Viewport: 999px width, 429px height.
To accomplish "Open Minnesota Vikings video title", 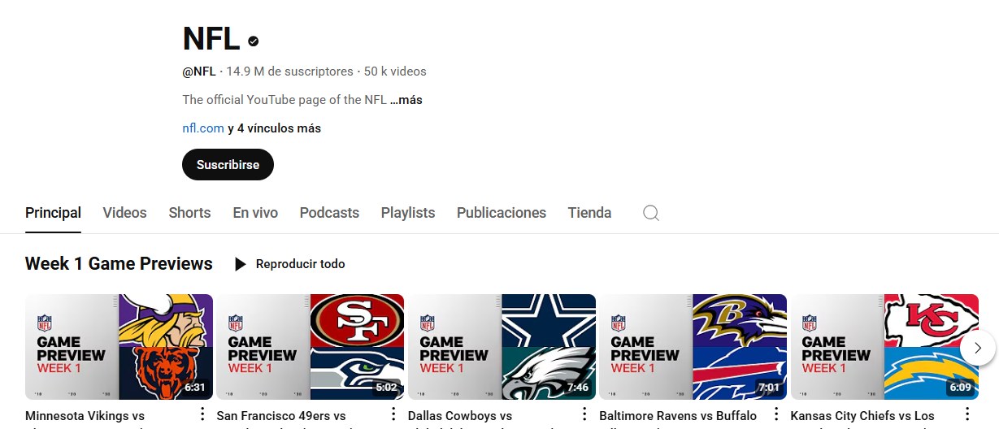I will click(85, 416).
